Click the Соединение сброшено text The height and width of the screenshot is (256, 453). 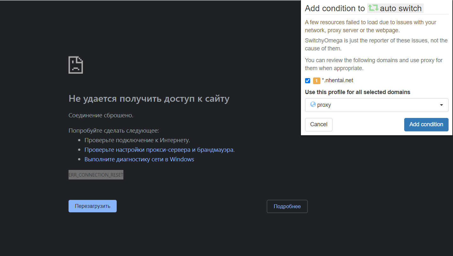(x=101, y=115)
